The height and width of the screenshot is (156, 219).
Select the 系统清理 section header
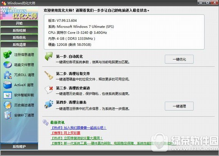click(x=19, y=44)
